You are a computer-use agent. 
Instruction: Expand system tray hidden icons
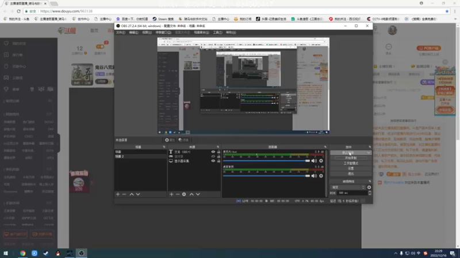tap(396, 253)
